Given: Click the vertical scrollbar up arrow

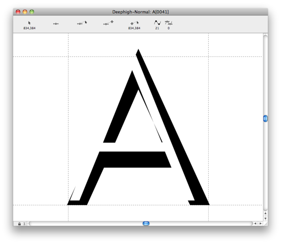Looking at the screenshot, I should pyautogui.click(x=265, y=213).
